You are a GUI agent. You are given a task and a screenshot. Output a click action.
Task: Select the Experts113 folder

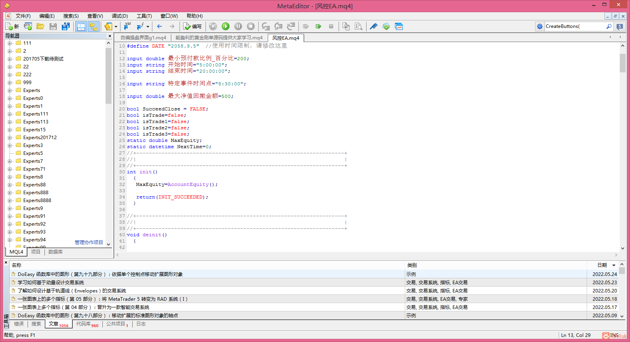pyautogui.click(x=35, y=122)
